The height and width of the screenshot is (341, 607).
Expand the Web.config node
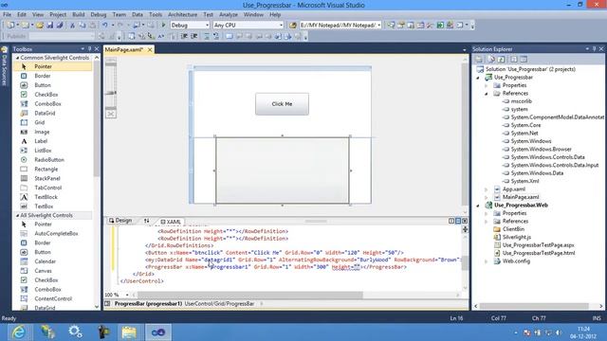[487, 261]
